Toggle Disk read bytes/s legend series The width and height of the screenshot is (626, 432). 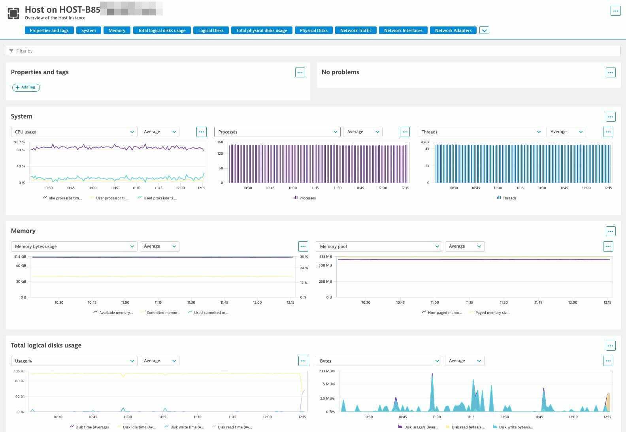tap(466, 427)
